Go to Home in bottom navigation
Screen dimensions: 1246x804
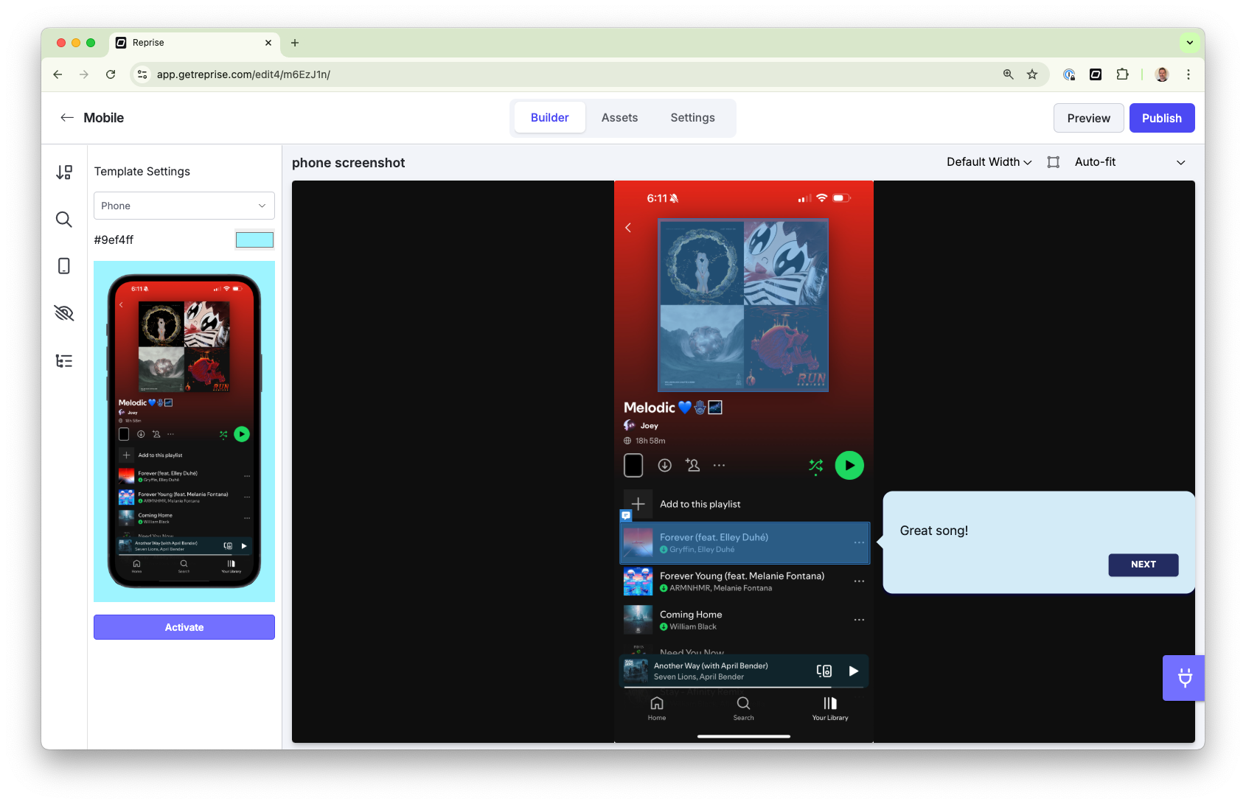click(x=657, y=708)
